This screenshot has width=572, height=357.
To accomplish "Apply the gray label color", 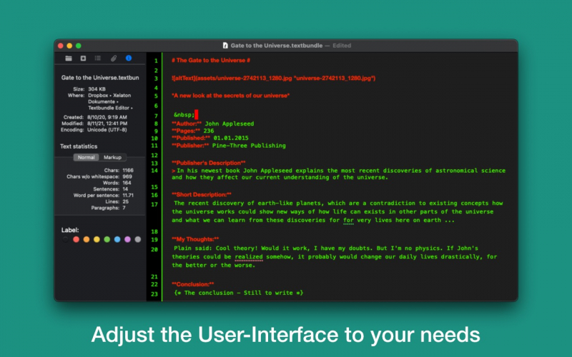I will (x=137, y=239).
